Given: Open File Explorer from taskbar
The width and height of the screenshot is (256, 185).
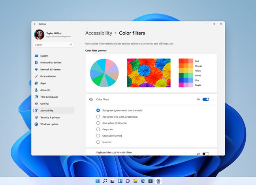Looking at the screenshot, I should click(135, 181).
